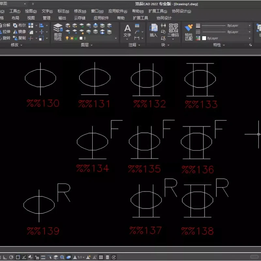This screenshot has height=261, width=261.
Task: Toggle Object Snap Tracking in status bar
Action: (x=24, y=257)
